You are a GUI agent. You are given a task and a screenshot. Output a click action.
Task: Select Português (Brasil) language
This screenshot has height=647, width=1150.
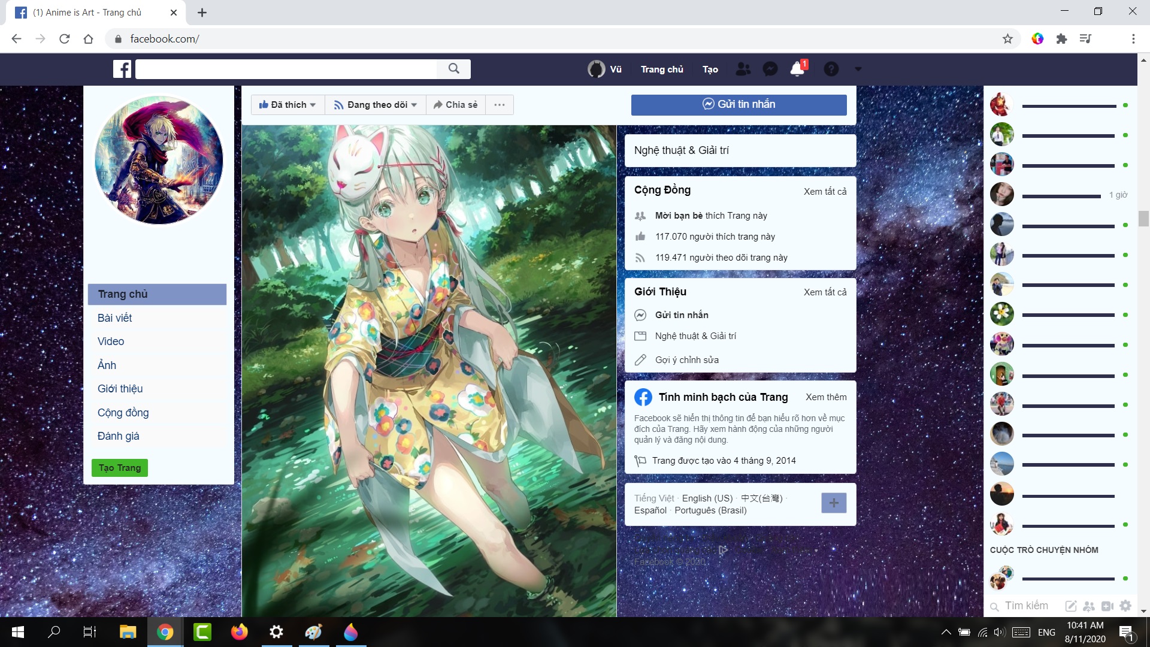pyautogui.click(x=710, y=510)
